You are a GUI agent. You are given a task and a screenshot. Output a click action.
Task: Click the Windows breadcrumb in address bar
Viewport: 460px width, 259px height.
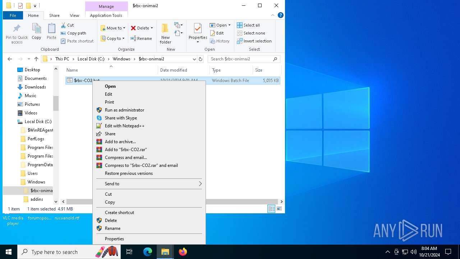121,59
